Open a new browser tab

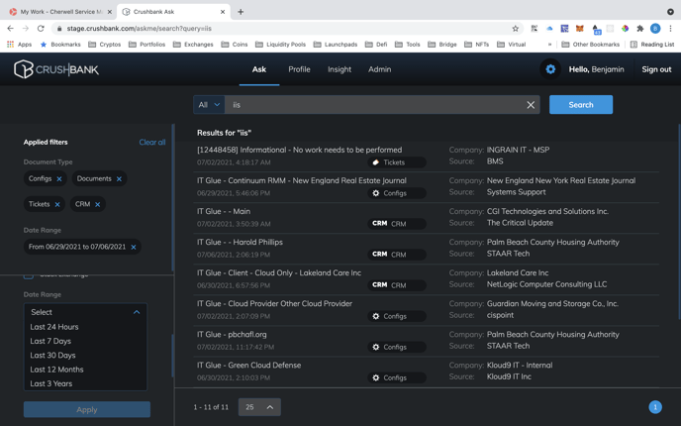coord(241,12)
